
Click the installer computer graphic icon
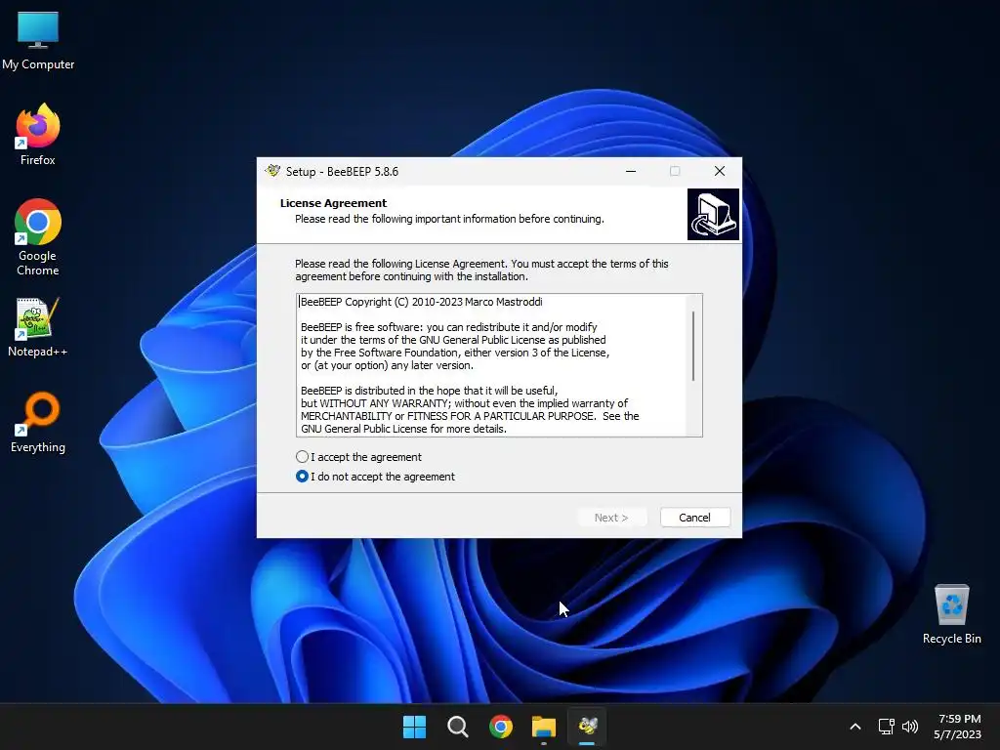pyautogui.click(x=713, y=214)
